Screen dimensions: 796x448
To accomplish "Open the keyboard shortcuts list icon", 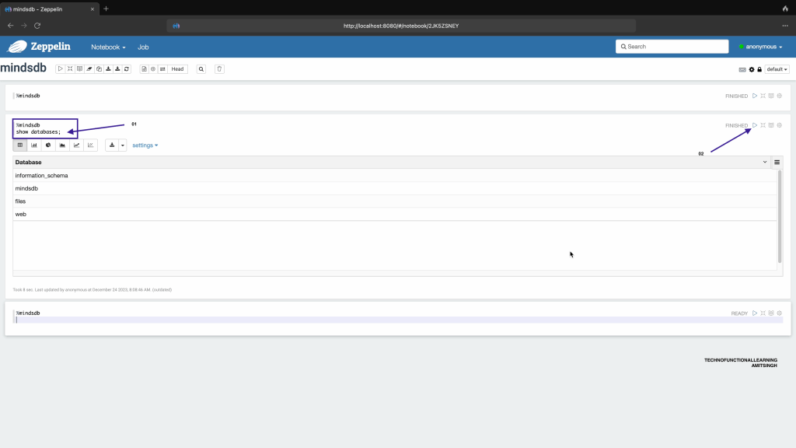I will [743, 69].
